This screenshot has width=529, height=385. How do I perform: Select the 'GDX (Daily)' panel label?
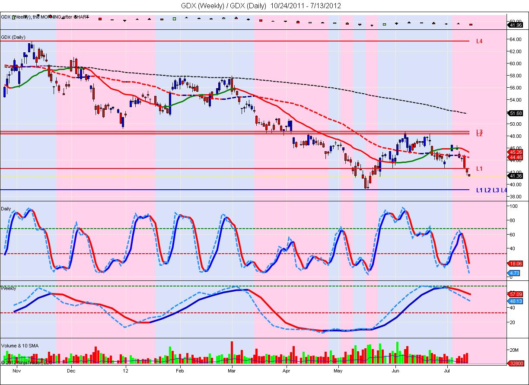(13, 37)
